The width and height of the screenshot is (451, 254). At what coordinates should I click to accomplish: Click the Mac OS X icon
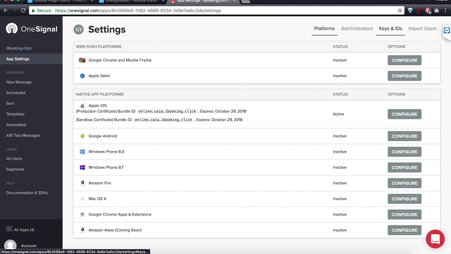pos(82,199)
